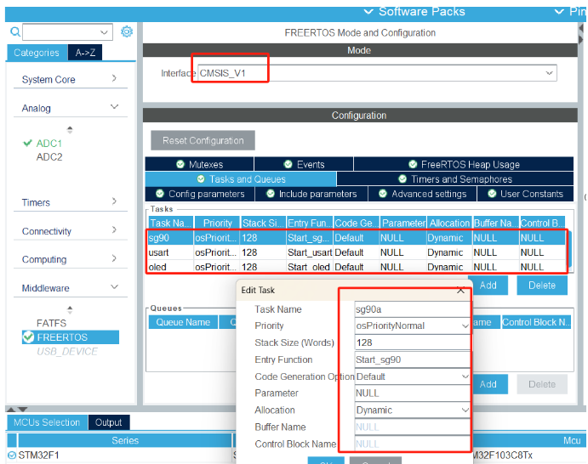Click the Tasks and Queues check icon
588x464 pixels.
[x=201, y=179]
